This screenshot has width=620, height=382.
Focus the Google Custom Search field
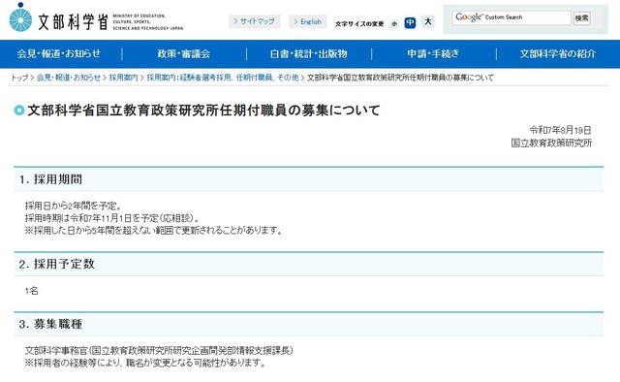click(511, 17)
